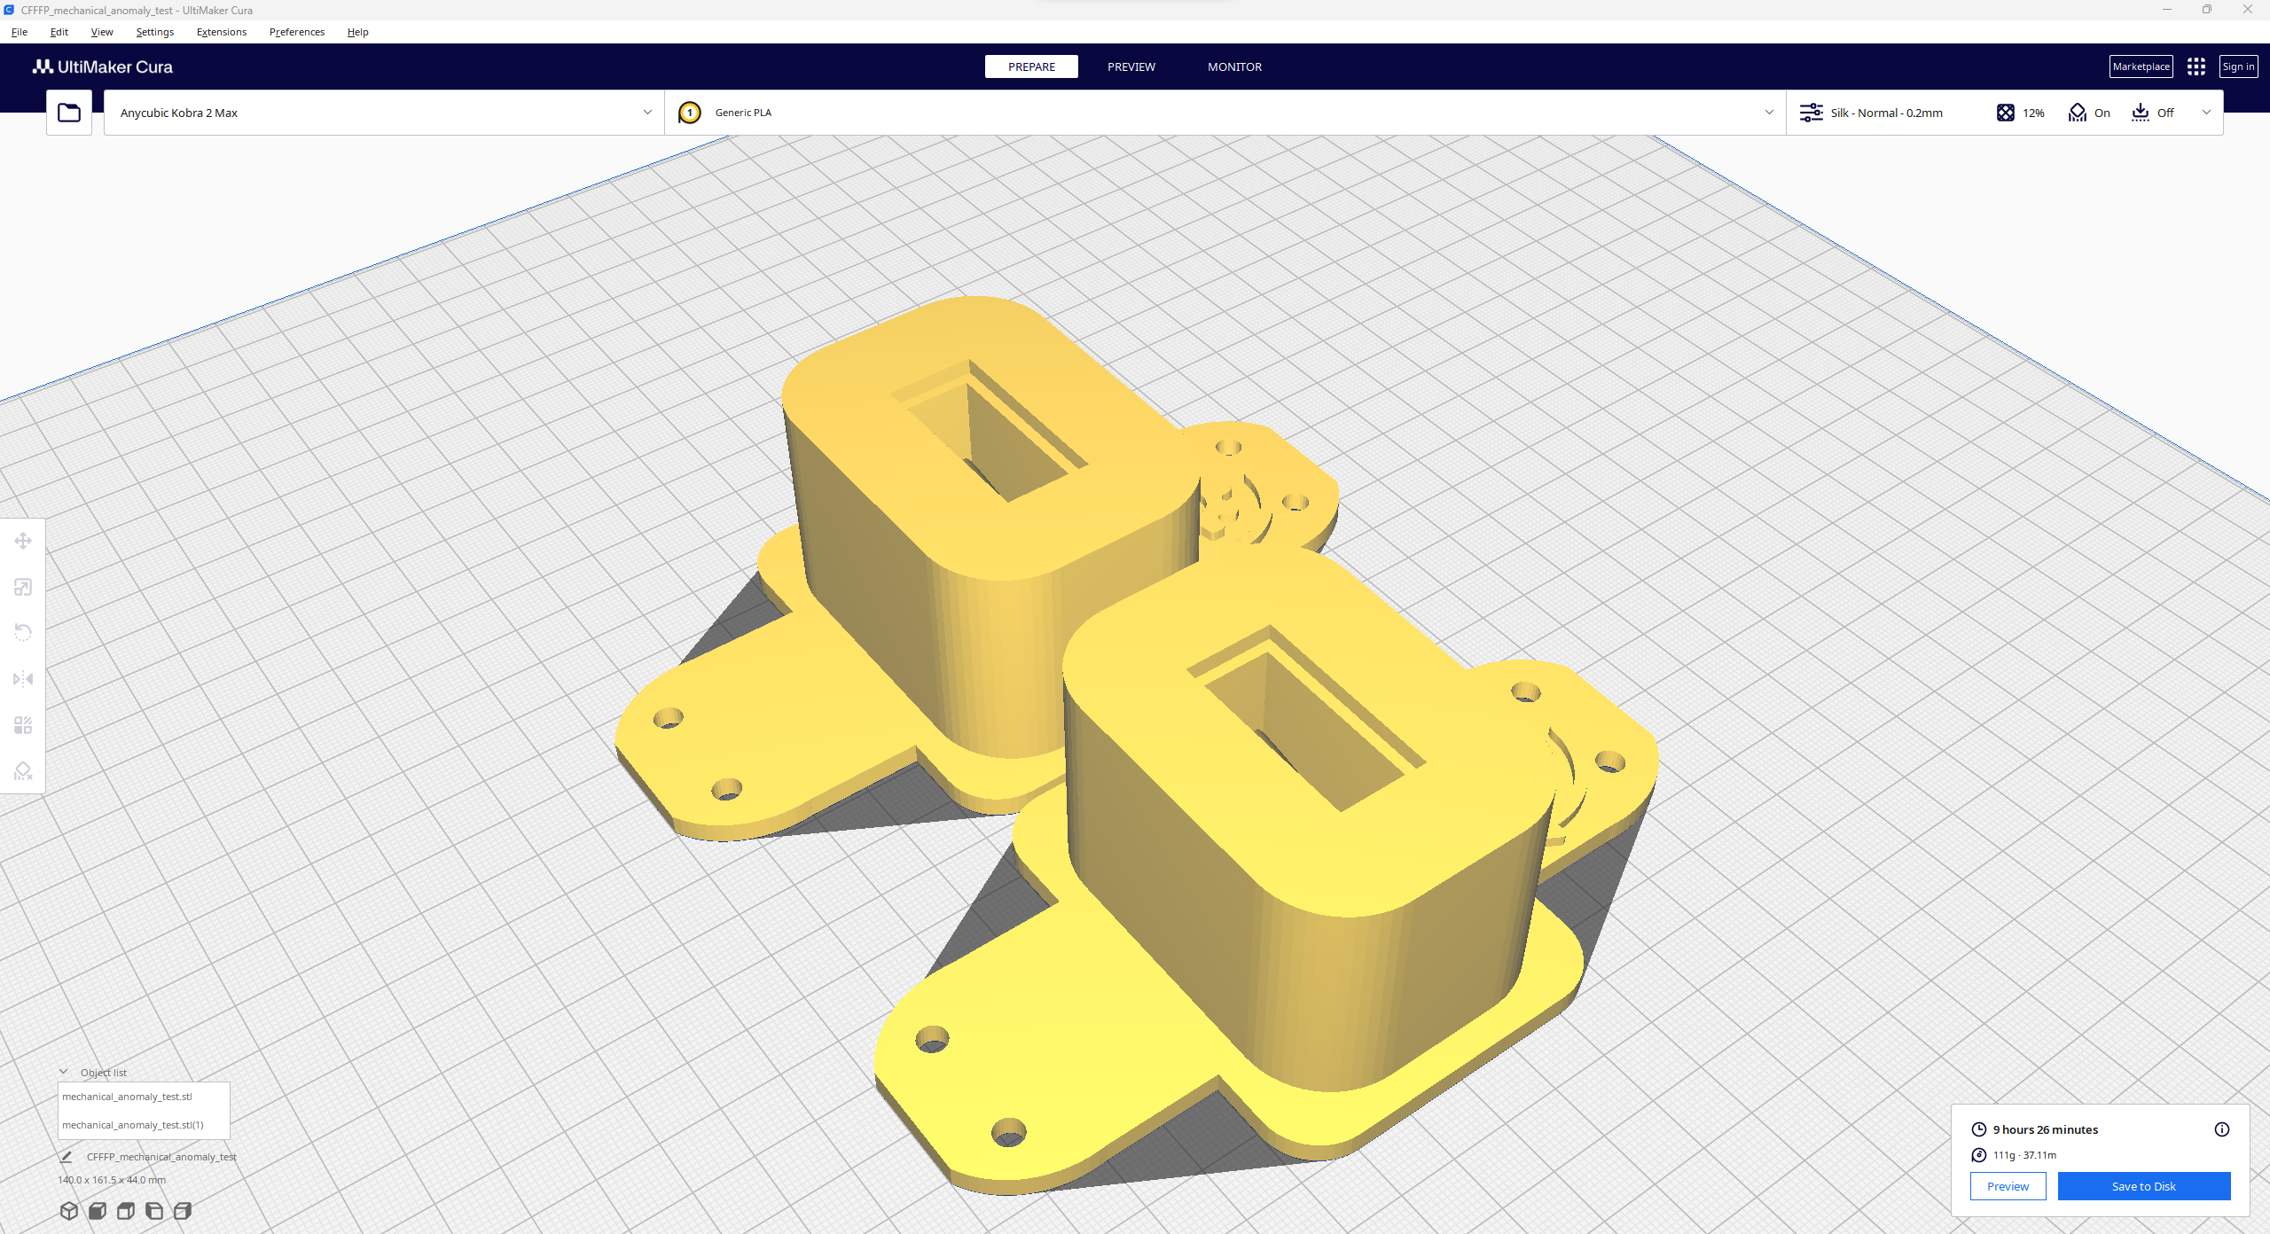Expand the Object list panel
Viewport: 2270px width, 1234px height.
pyautogui.click(x=64, y=1073)
